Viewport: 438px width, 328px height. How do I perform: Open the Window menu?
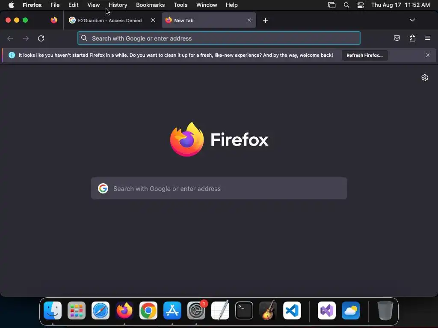click(x=207, y=5)
